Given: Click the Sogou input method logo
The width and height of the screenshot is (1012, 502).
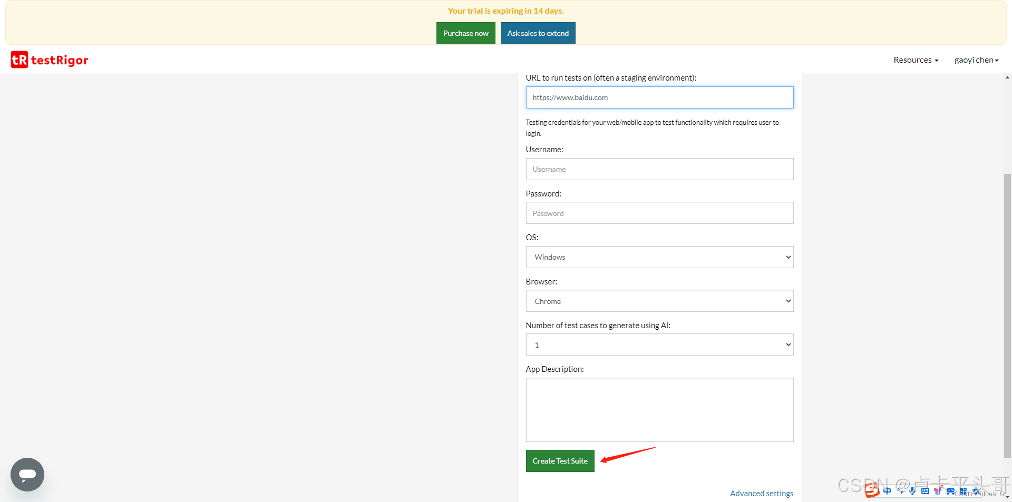Looking at the screenshot, I should click(872, 490).
